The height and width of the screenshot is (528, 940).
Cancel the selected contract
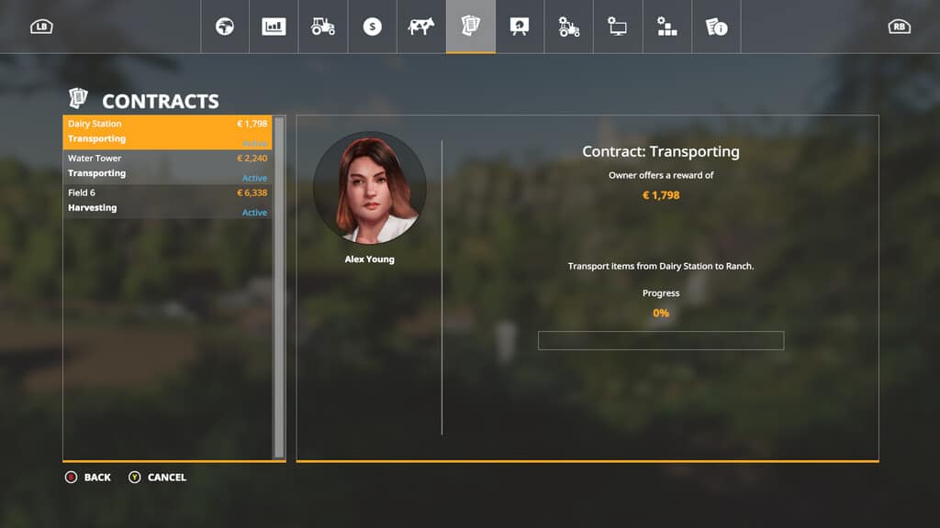click(157, 478)
